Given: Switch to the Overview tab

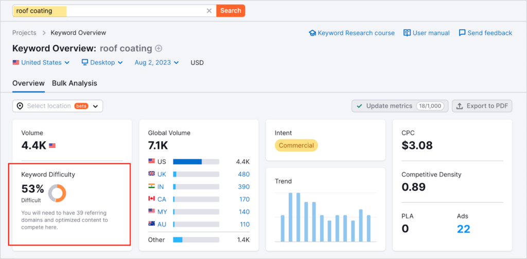Looking at the screenshot, I should pyautogui.click(x=29, y=84).
